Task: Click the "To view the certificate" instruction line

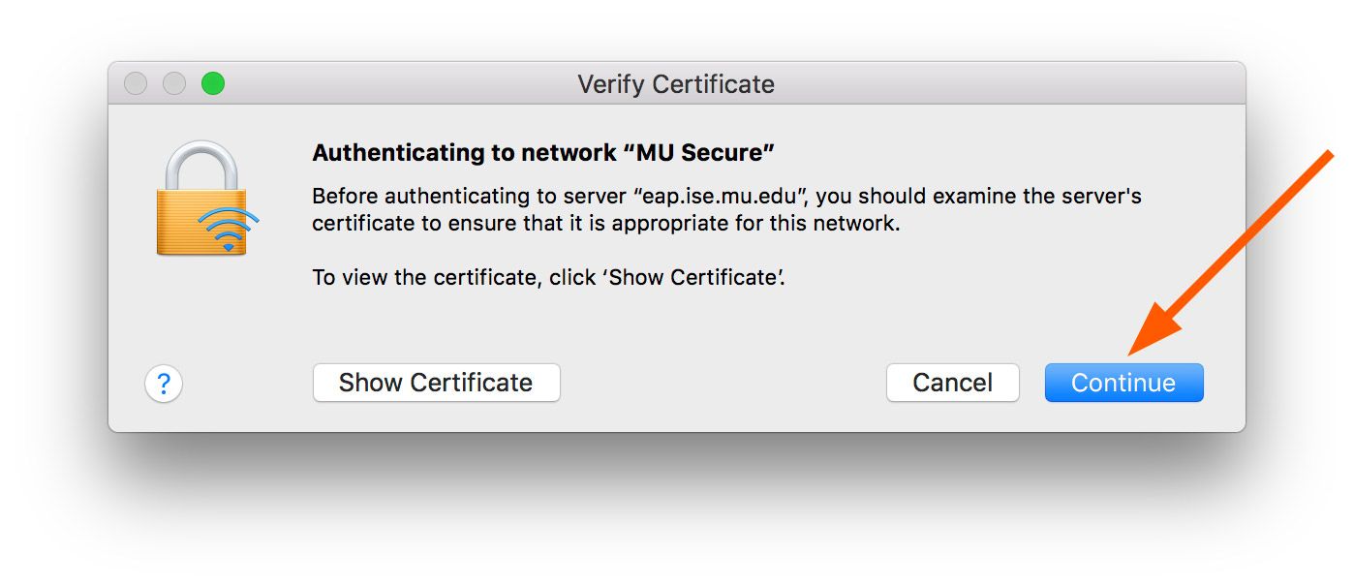Action: coord(547,277)
